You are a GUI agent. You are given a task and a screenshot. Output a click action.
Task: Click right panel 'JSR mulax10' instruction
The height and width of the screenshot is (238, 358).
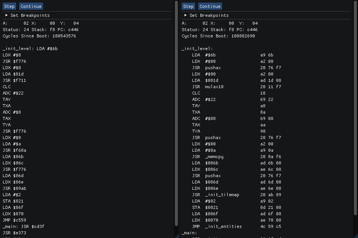point(208,87)
